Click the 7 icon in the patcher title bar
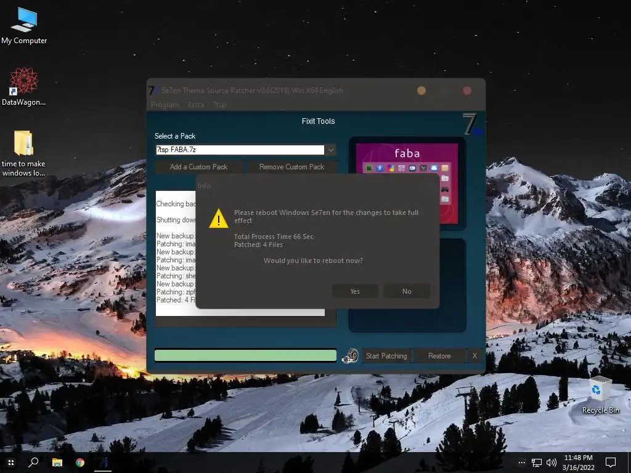The image size is (631, 473). coord(153,91)
